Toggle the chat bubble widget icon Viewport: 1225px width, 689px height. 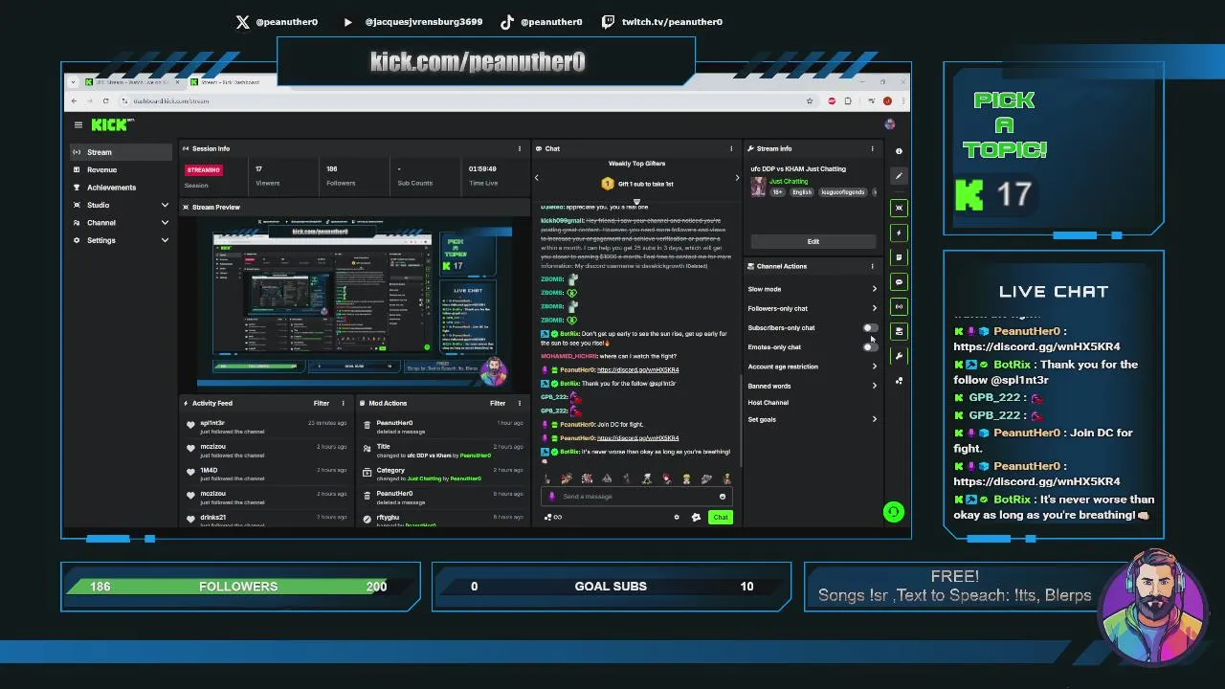(x=899, y=282)
